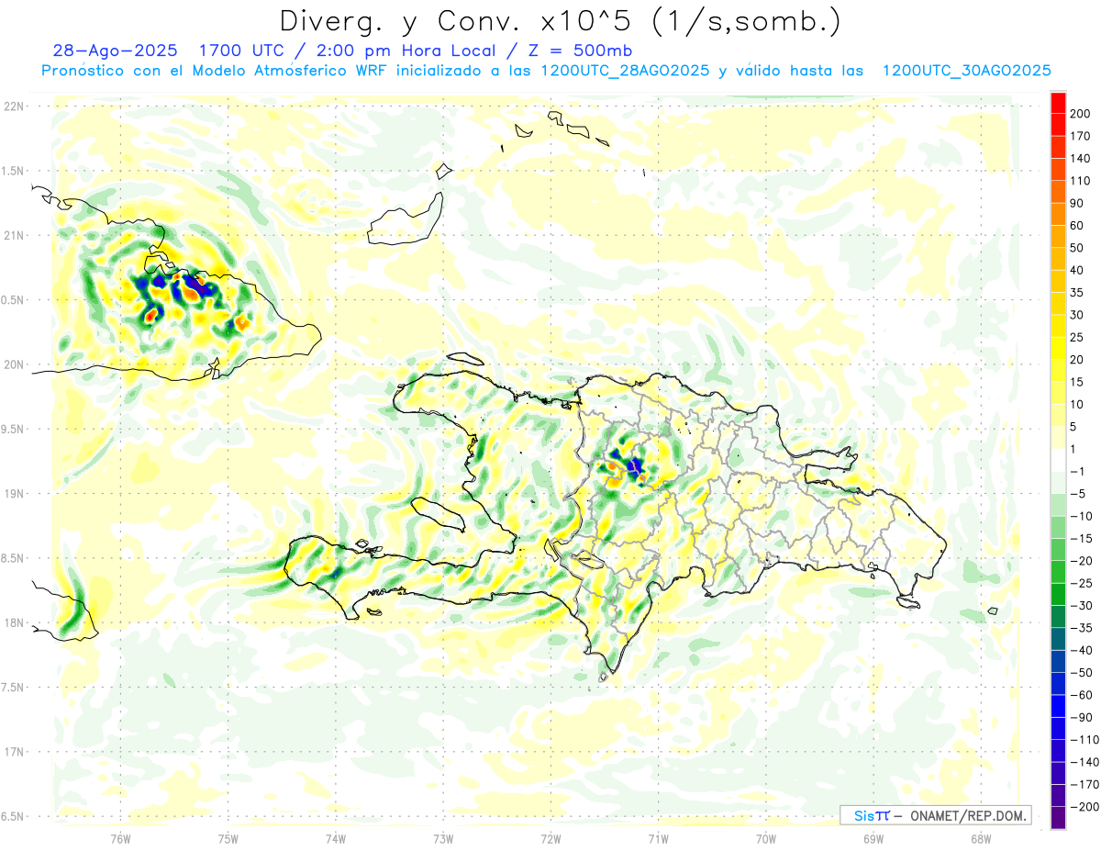The height and width of the screenshot is (851, 1101).
Task: Click the colorbar label '170'
Action: click(1080, 136)
